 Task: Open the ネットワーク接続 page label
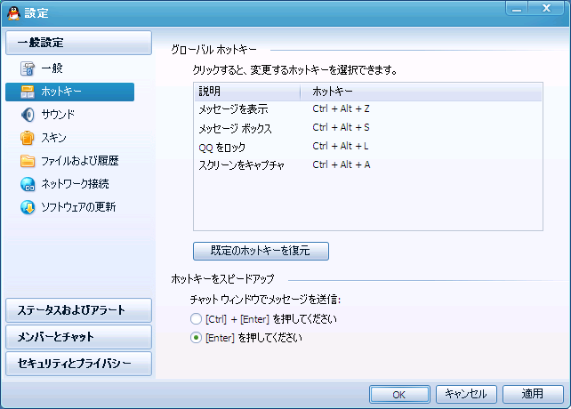pos(75,184)
